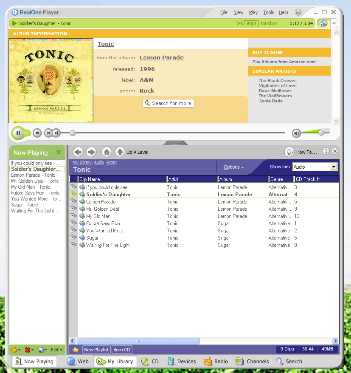Expand the Show me Audio dropdown
Viewport: 351px width, 373px height.
(x=334, y=167)
